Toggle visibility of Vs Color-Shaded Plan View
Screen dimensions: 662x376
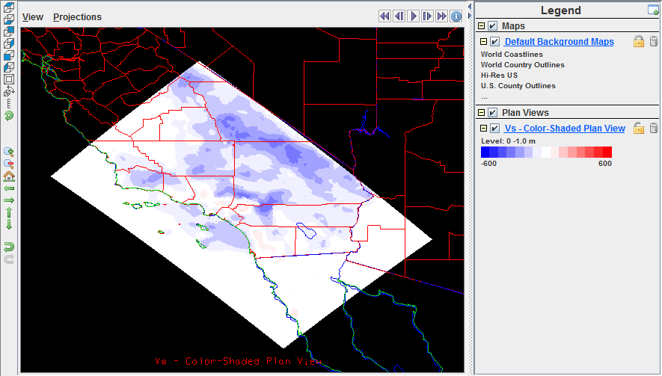494,129
